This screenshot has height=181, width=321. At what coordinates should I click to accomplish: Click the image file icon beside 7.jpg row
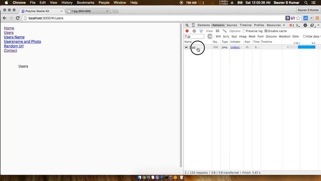tap(186, 47)
